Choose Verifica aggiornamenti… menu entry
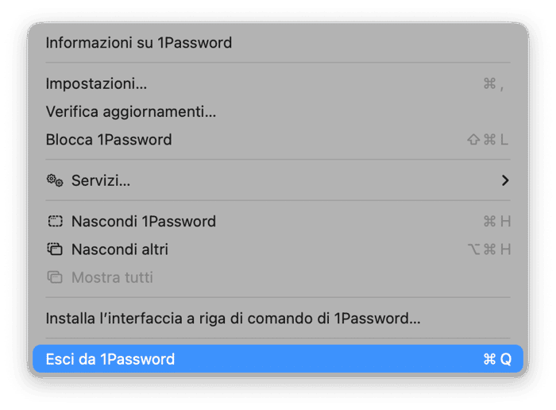The image size is (556, 410). coord(131,112)
